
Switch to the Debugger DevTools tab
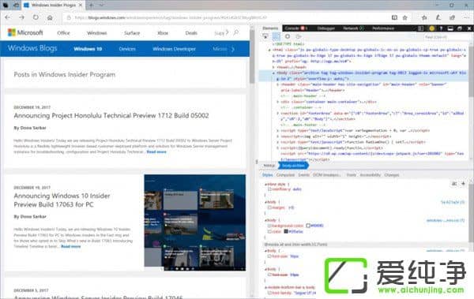pyautogui.click(x=325, y=28)
